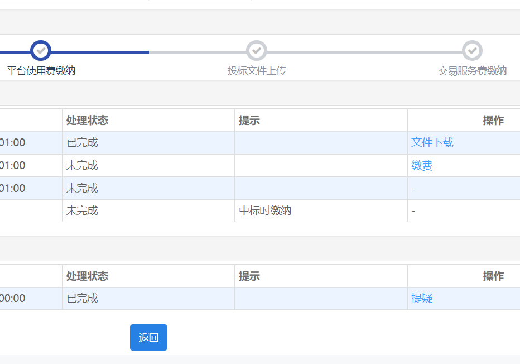Image resolution: width=520 pixels, height=364 pixels.
Task: Click 处理状态 header in the upper table
Action: (87, 121)
